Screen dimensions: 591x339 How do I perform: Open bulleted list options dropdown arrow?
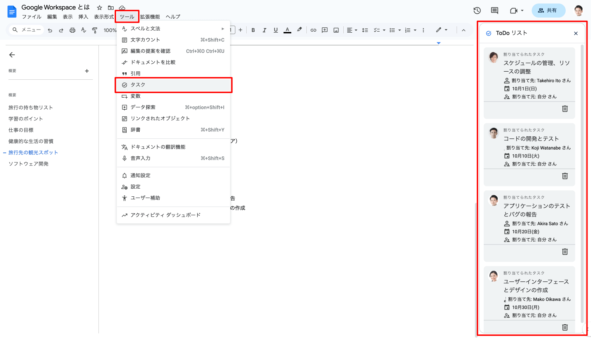[x=400, y=30]
